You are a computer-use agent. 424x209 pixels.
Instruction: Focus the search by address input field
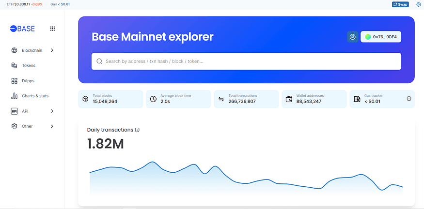coord(246,61)
